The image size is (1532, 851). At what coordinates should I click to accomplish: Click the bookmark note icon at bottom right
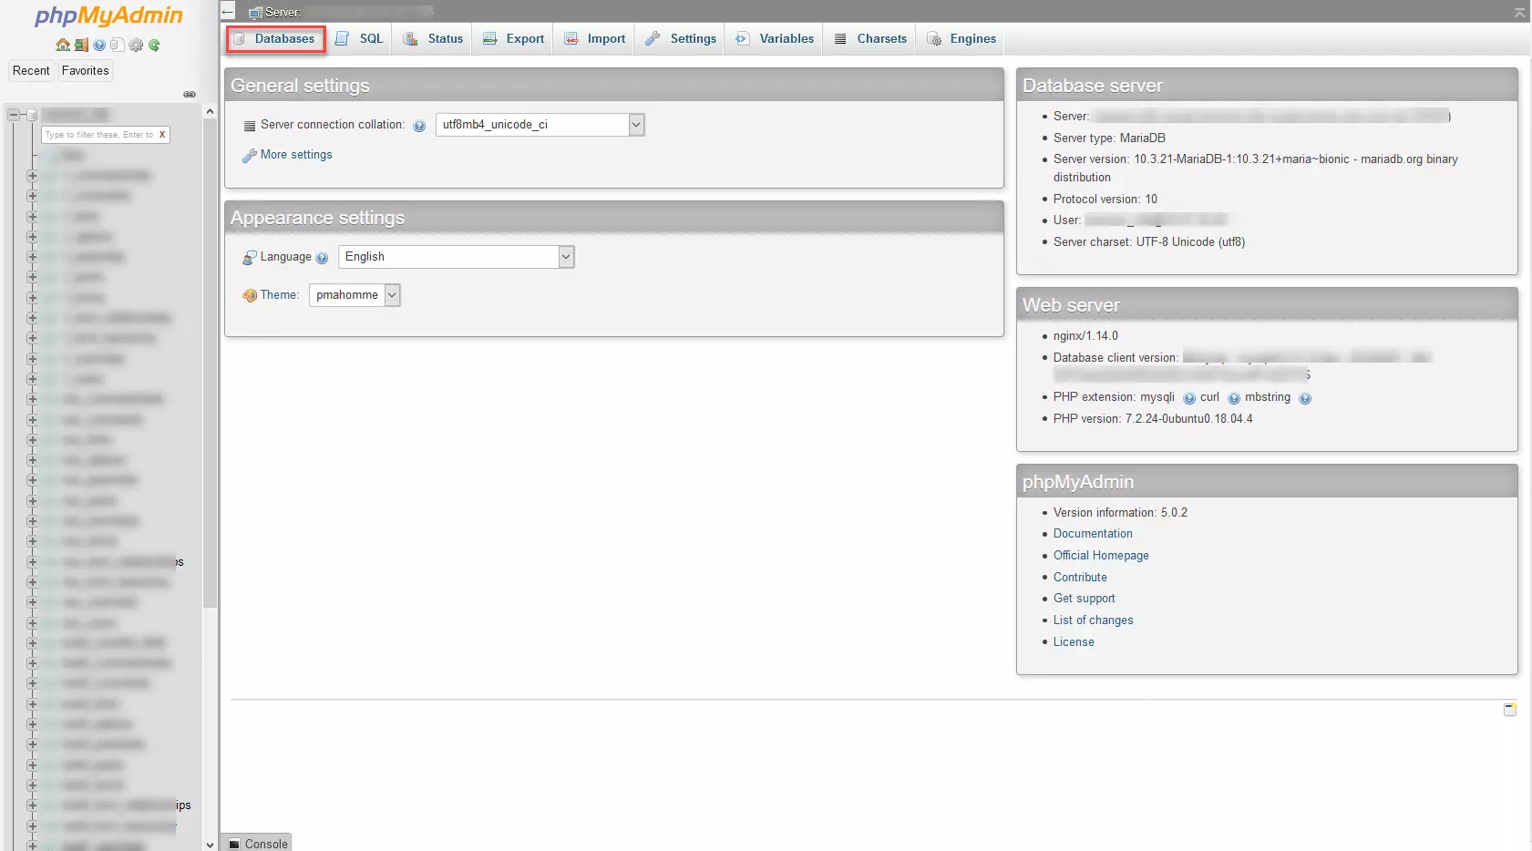coord(1510,709)
